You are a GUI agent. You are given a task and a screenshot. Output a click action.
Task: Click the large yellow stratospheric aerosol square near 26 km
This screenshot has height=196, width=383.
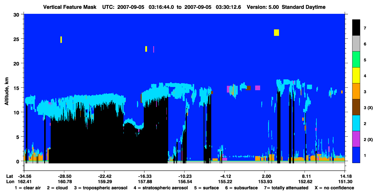coord(276,33)
